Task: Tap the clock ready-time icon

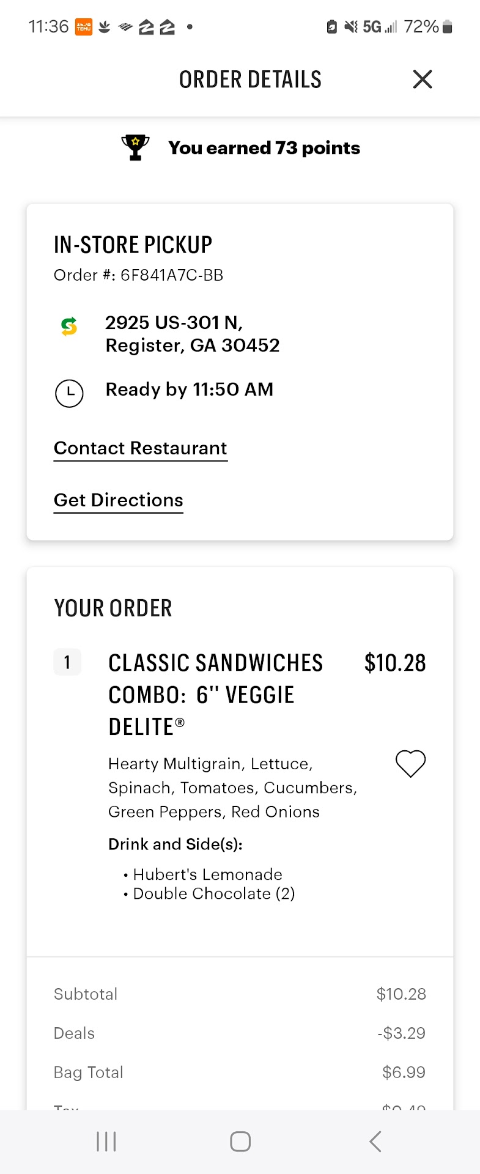Action: click(x=69, y=393)
